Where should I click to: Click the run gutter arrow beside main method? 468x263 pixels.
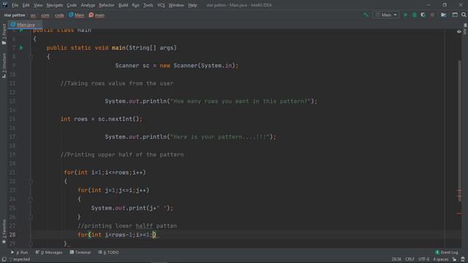[21, 47]
